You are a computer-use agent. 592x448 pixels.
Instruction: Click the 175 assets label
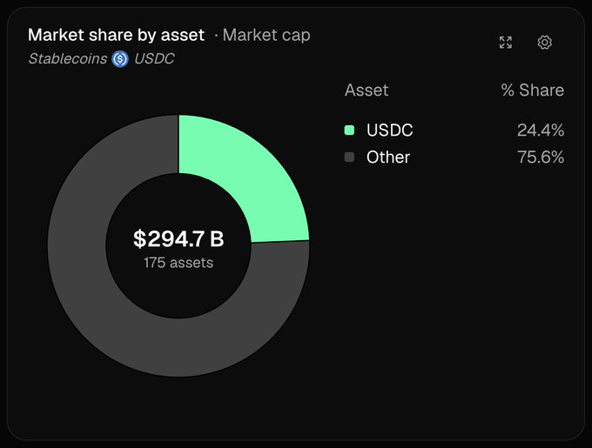point(178,263)
